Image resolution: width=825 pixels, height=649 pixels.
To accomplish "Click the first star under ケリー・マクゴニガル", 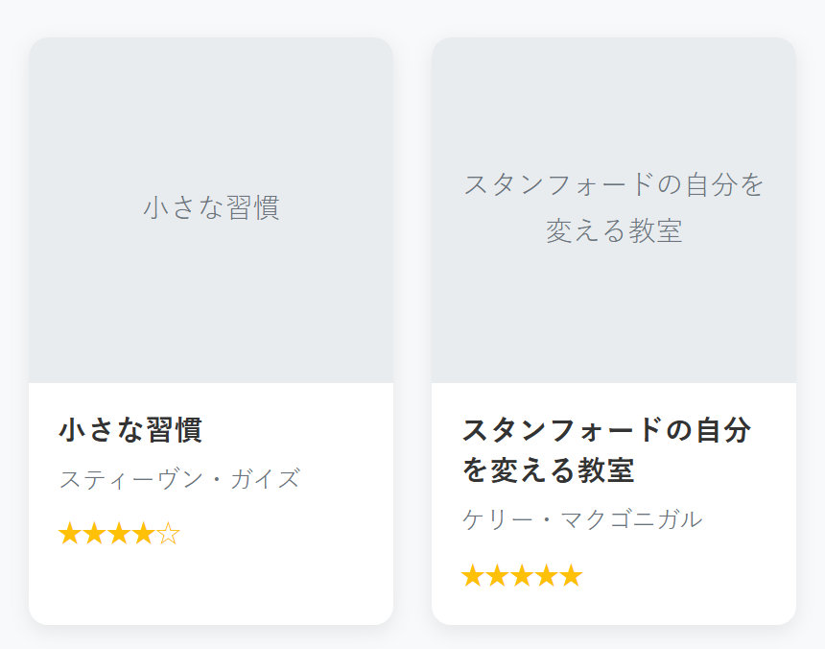I will pyautogui.click(x=473, y=576).
